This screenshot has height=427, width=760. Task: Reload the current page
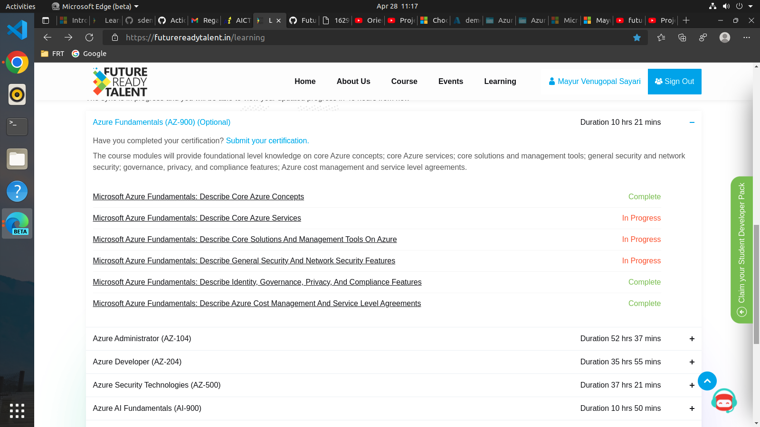point(89,37)
